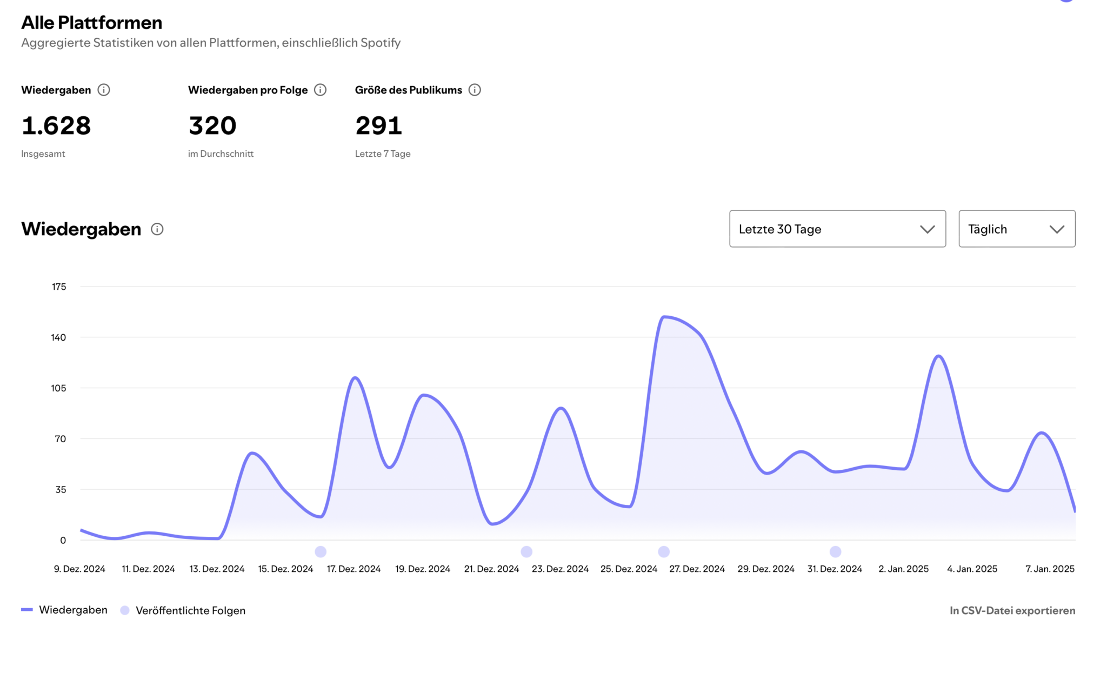Click published episode marker near 22. Dez.

click(x=526, y=551)
